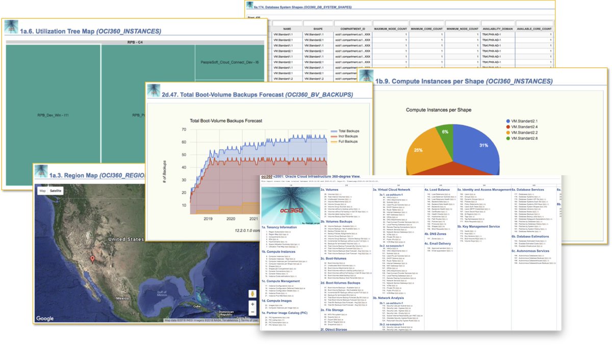Click the logo beside Database System Shapes title
The image size is (612, 346).
pos(249,5)
